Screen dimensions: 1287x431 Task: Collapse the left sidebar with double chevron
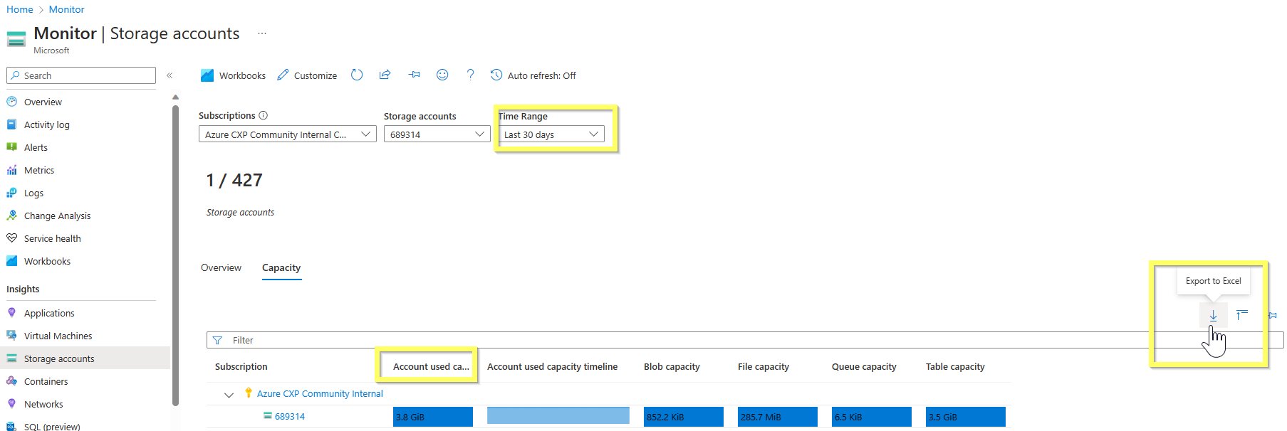click(x=170, y=75)
